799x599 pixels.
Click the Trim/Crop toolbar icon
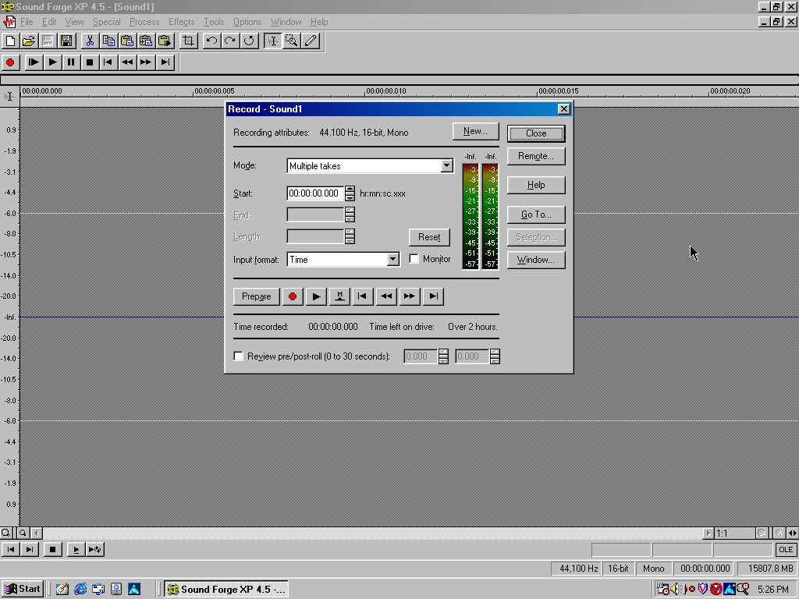point(189,41)
